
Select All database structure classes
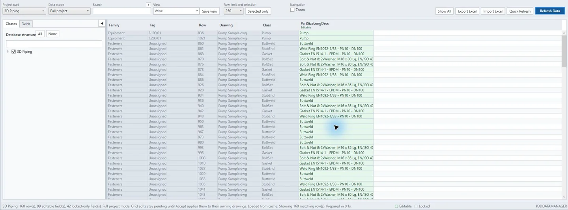point(40,34)
